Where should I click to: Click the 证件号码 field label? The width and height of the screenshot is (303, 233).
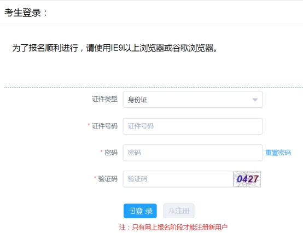click(104, 126)
